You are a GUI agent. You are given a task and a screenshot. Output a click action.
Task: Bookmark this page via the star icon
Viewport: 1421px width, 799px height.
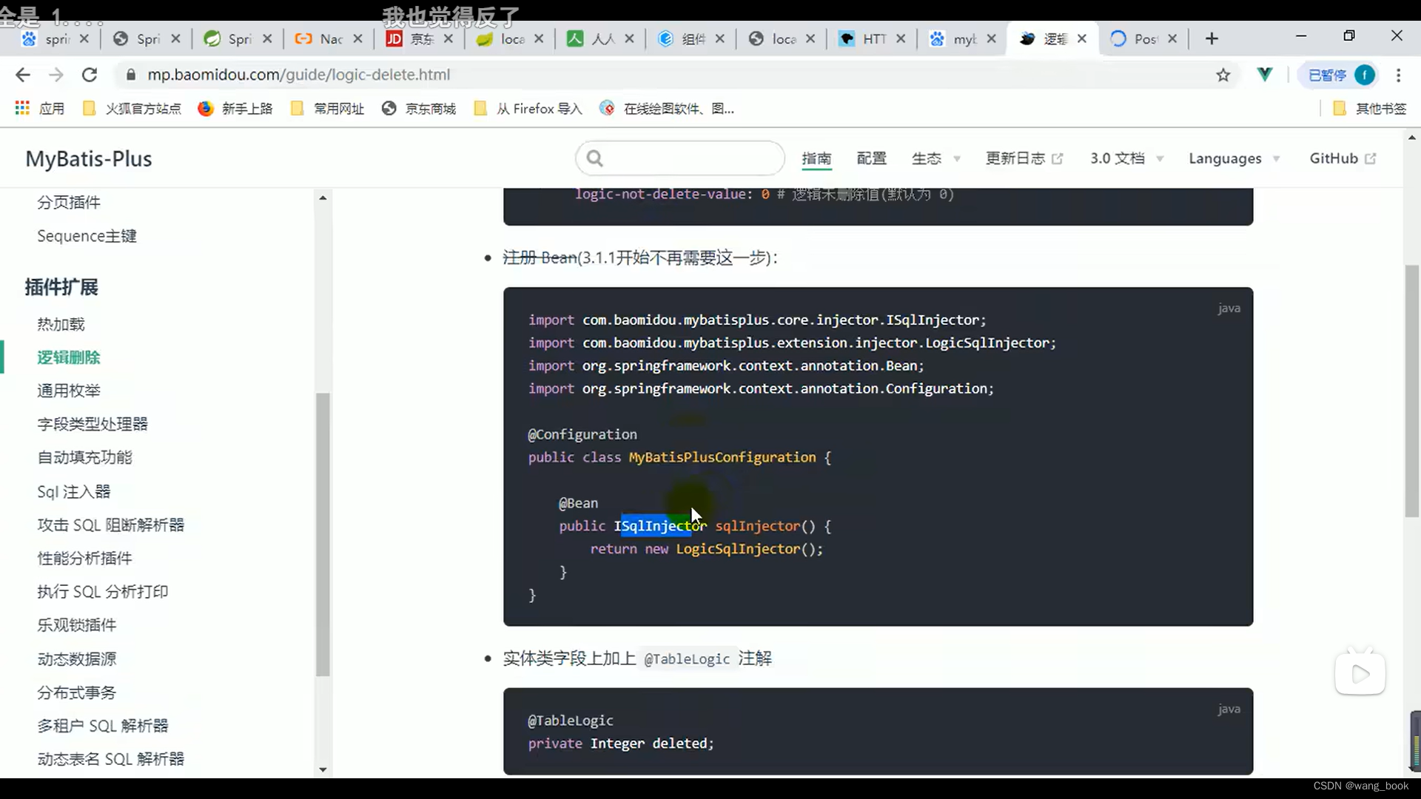point(1223,75)
